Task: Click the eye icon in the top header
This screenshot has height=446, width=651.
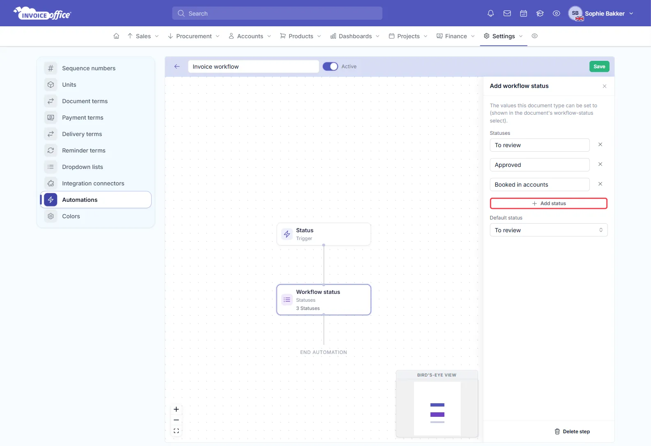Action: click(557, 14)
